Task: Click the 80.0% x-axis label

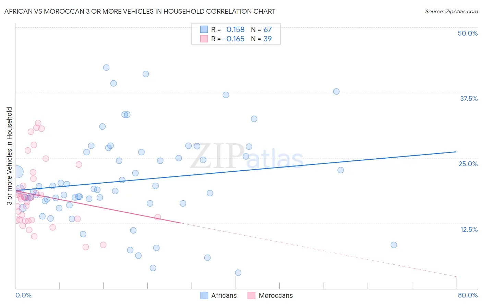Action: [x=468, y=295]
